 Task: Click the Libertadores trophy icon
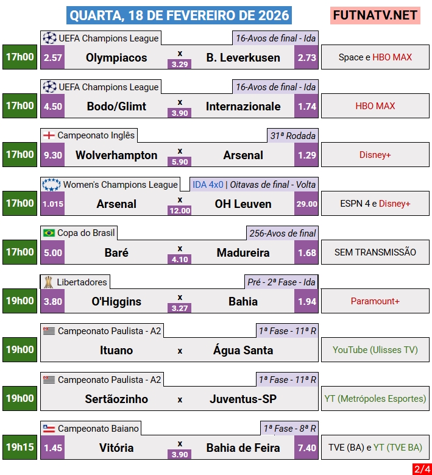[x=49, y=282]
